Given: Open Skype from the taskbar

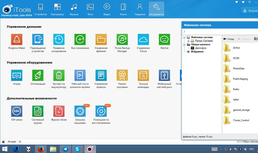Looking at the screenshot, I should click(77, 149).
